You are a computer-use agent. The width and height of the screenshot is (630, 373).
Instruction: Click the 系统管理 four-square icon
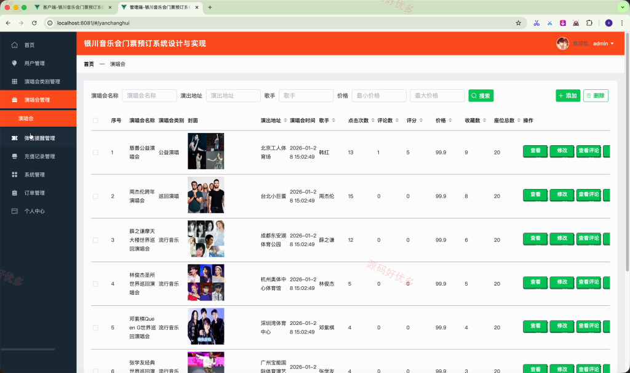tap(15, 174)
